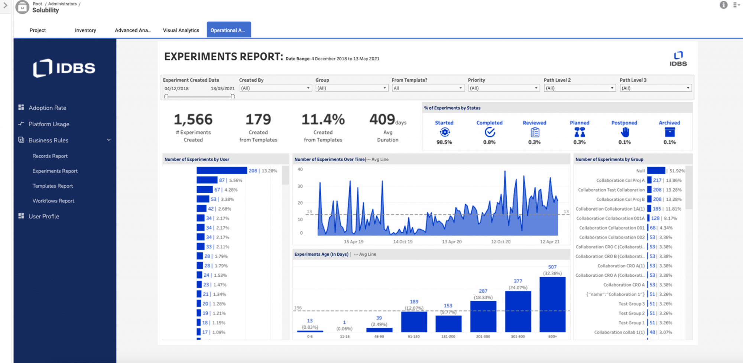Click the Planned status icon
743x363 pixels.
(x=579, y=132)
